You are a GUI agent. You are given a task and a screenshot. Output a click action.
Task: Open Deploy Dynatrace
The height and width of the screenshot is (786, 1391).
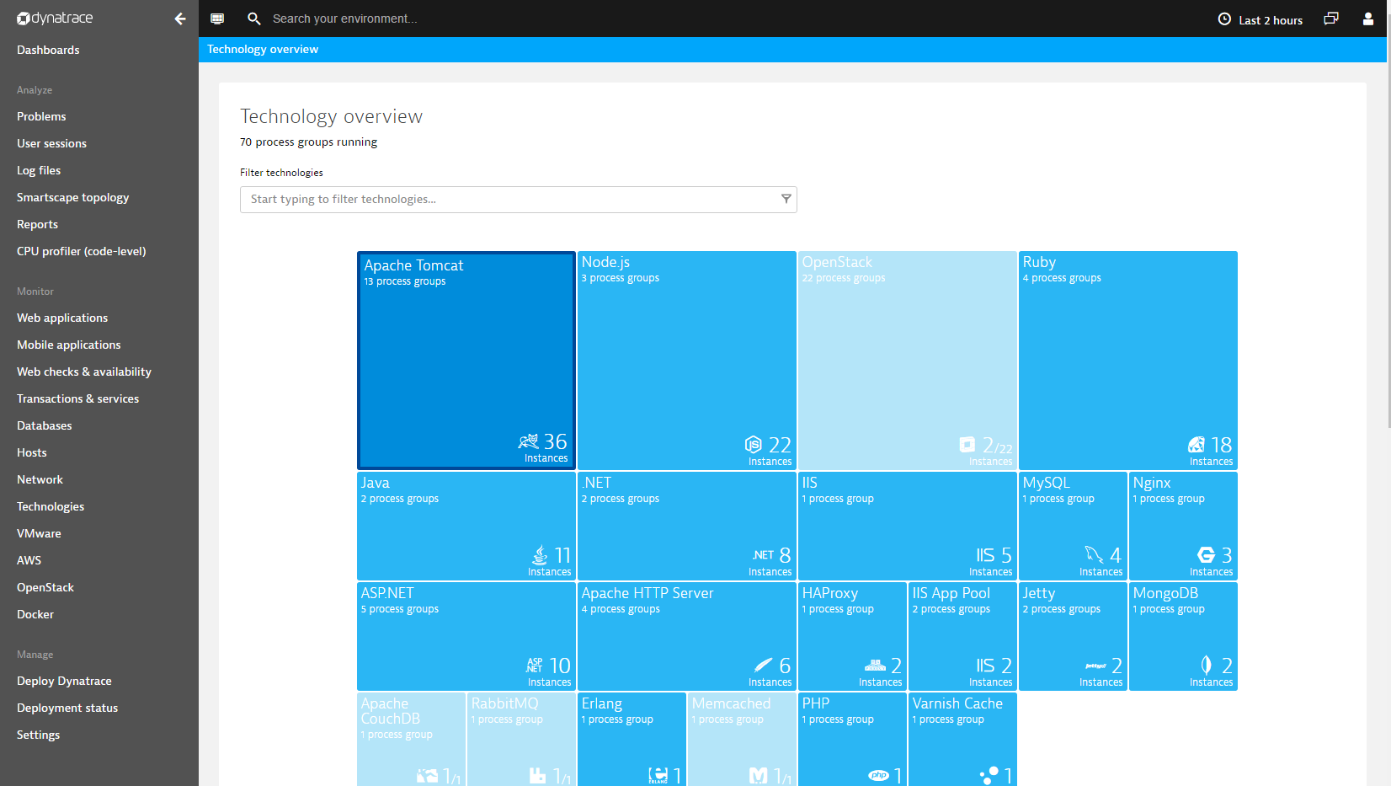coord(64,681)
